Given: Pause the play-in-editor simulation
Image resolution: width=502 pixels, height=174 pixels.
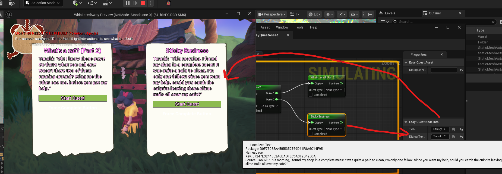Looking at the screenshot, I should coord(128,3).
